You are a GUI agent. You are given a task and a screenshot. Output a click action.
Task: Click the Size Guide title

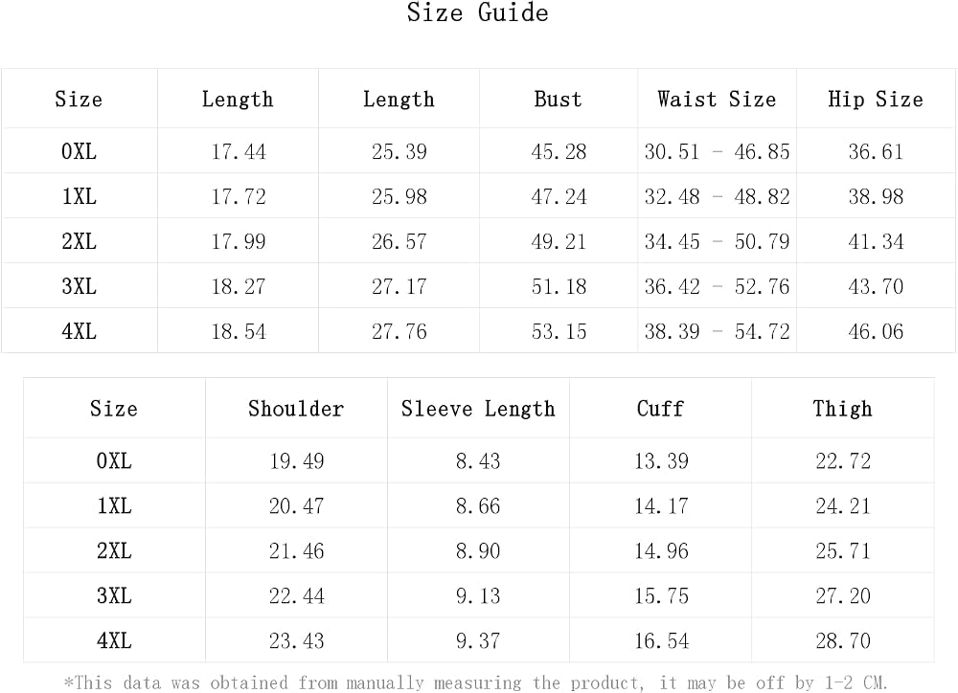coord(478,12)
